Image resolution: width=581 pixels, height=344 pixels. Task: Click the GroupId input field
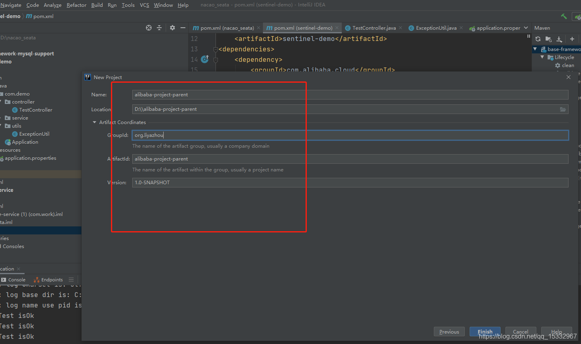[350, 135]
